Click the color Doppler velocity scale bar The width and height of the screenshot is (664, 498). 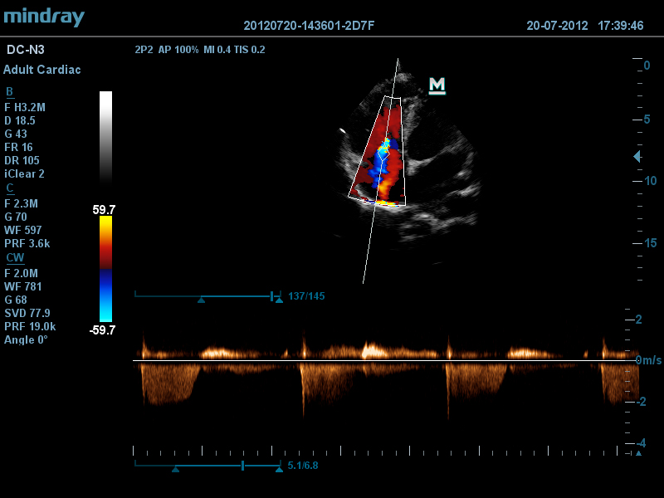pos(106,269)
